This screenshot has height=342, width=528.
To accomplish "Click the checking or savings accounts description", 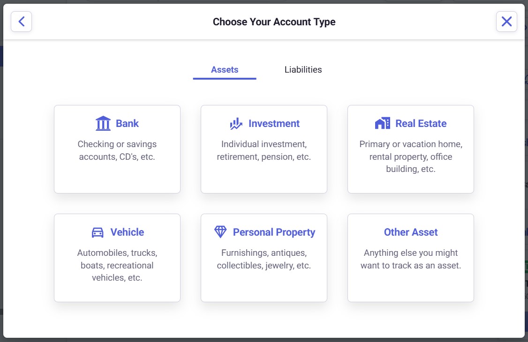I will tap(117, 150).
